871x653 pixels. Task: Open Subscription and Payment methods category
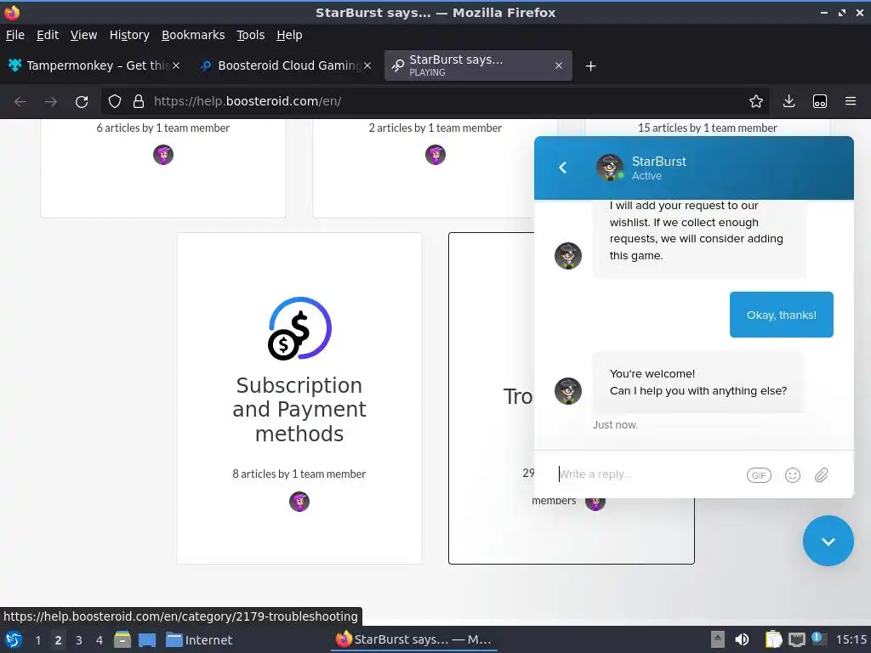click(299, 399)
